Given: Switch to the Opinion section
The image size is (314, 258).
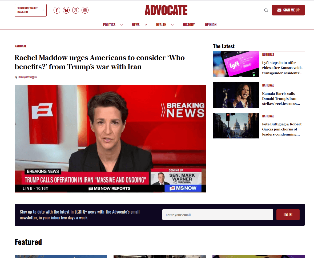Looking at the screenshot, I should pos(211,24).
